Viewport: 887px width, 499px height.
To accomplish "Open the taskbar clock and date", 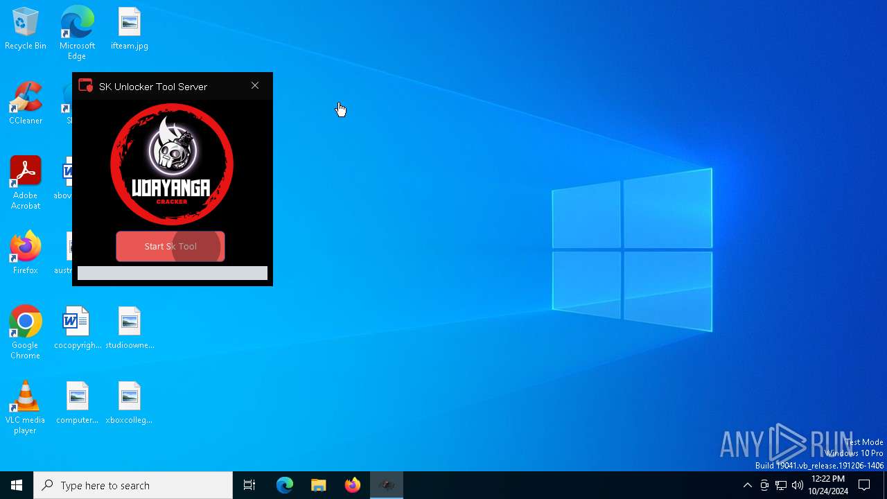I will (x=828, y=485).
